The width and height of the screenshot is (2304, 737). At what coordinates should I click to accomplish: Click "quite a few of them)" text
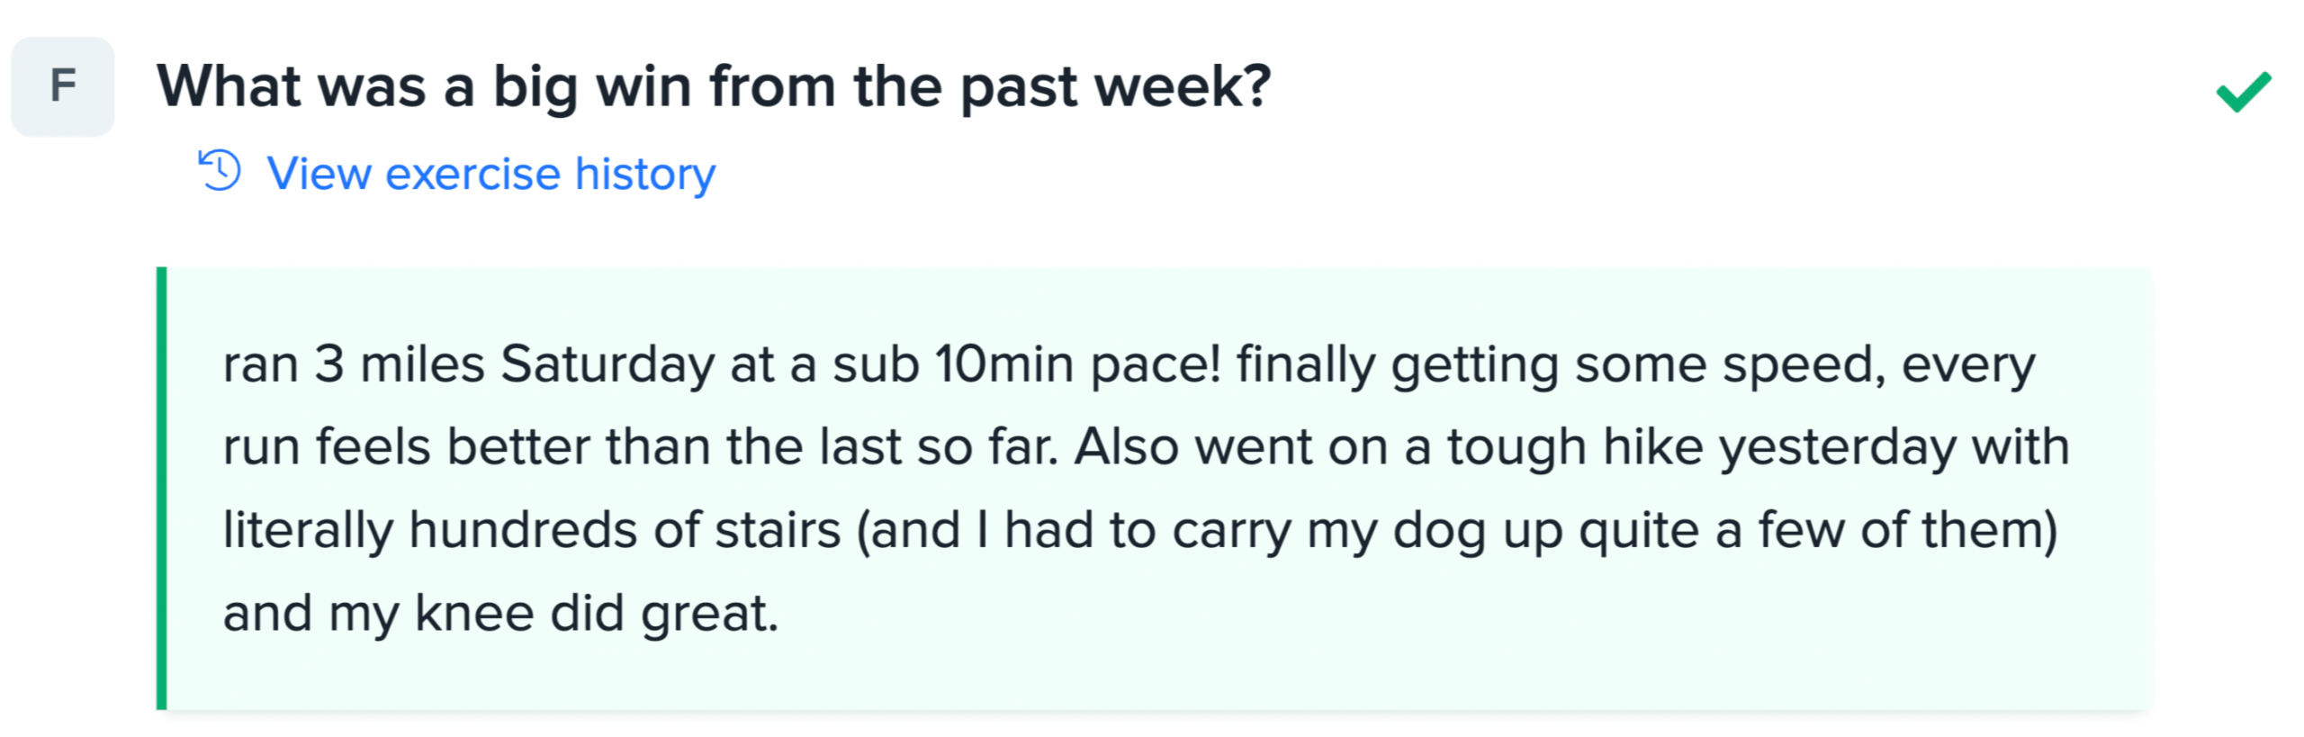(x=1818, y=530)
